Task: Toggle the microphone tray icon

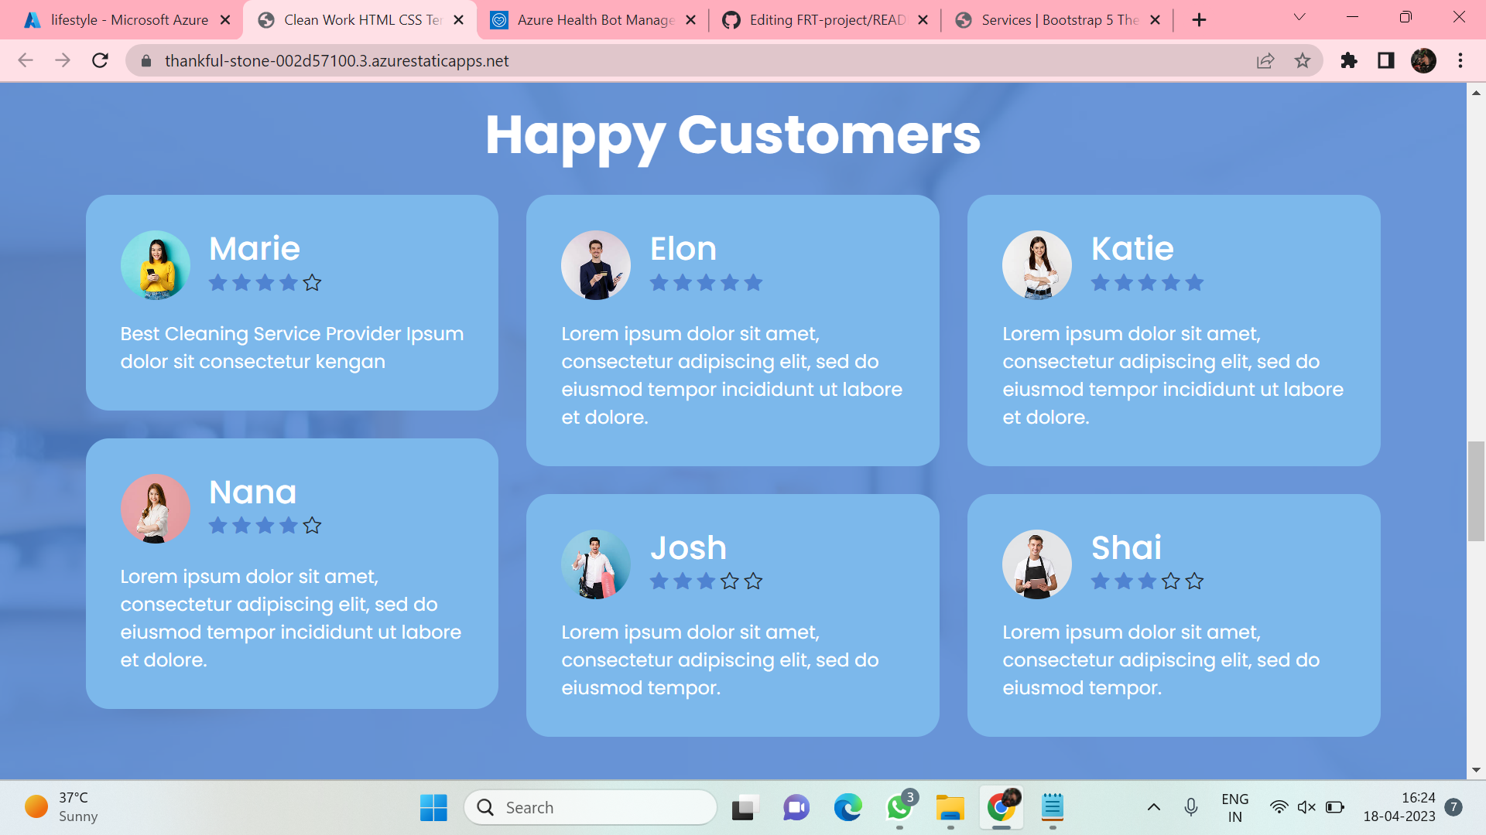Action: pyautogui.click(x=1190, y=807)
